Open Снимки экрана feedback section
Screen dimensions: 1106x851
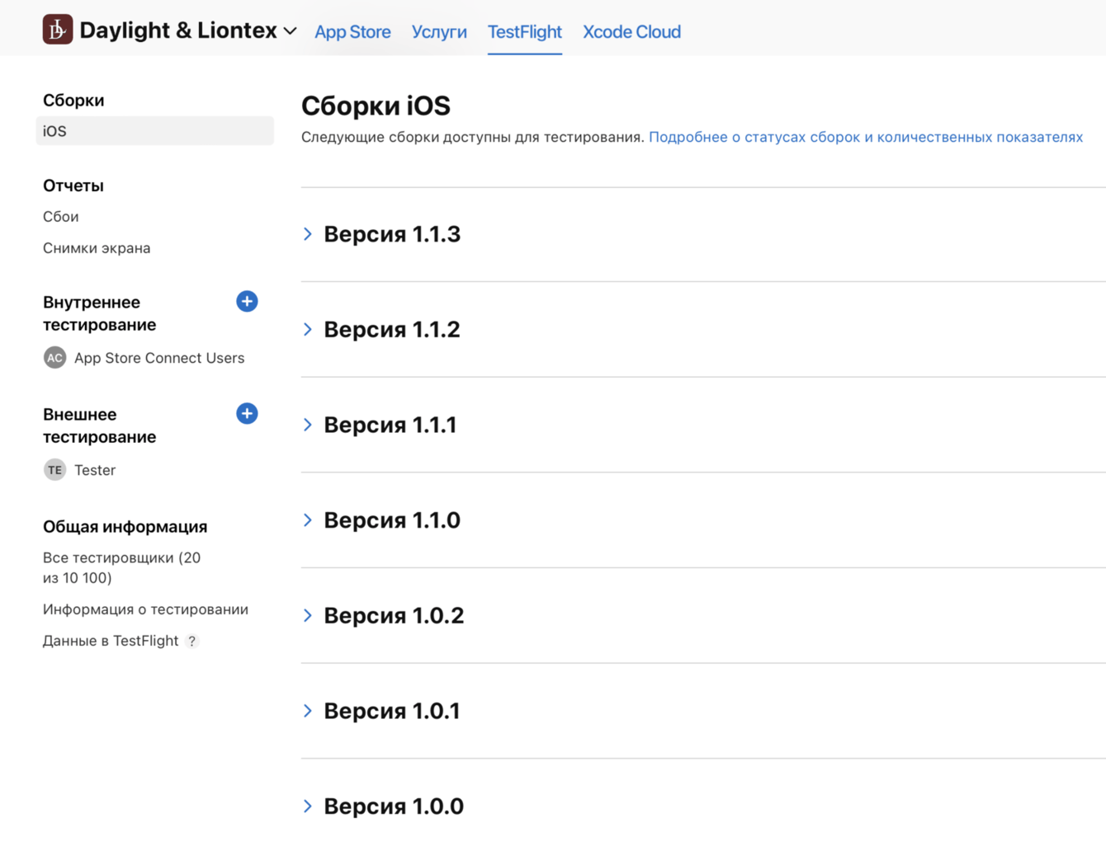(97, 248)
